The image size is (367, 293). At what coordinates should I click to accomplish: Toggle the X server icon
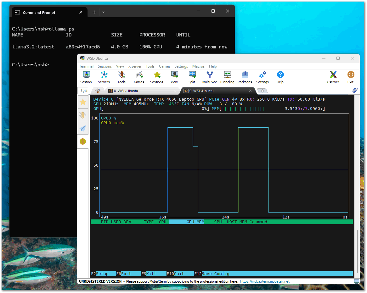[x=334, y=77]
